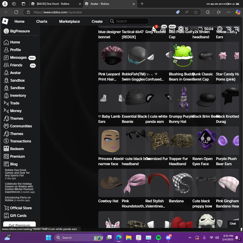Go to Create in top navigation
Image resolution: width=243 pixels, height=243 pixels.
(x=97, y=21)
